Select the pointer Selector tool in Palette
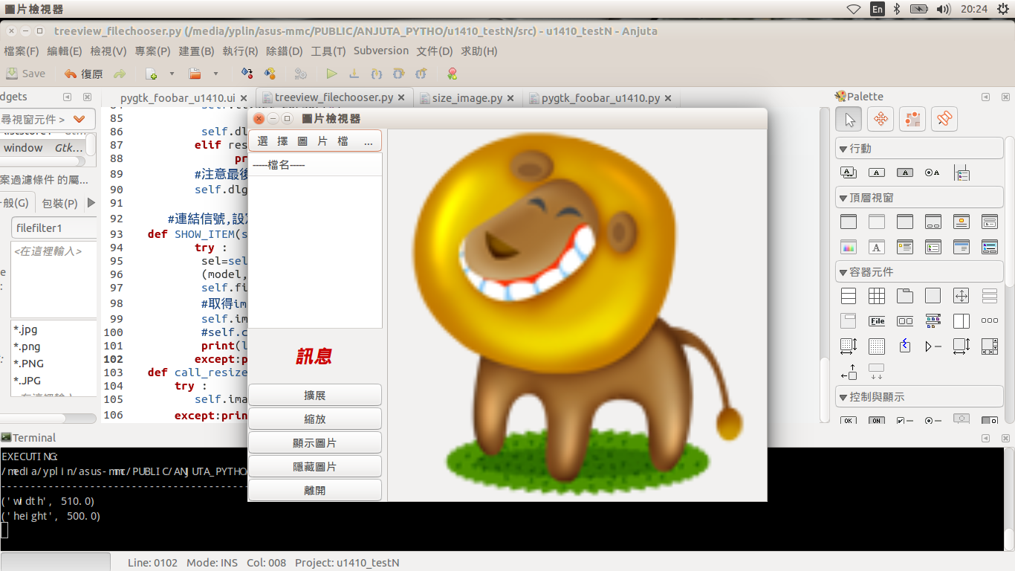Image resolution: width=1015 pixels, height=571 pixels. pyautogui.click(x=849, y=119)
